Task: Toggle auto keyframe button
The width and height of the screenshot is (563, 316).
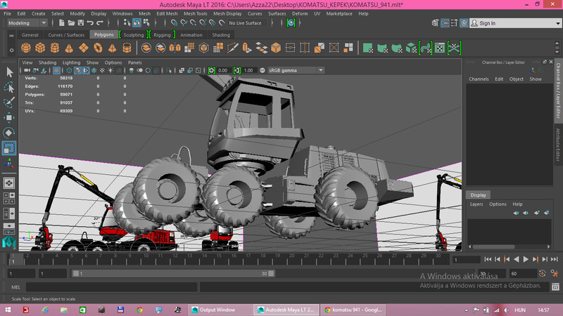Action: [x=542, y=274]
